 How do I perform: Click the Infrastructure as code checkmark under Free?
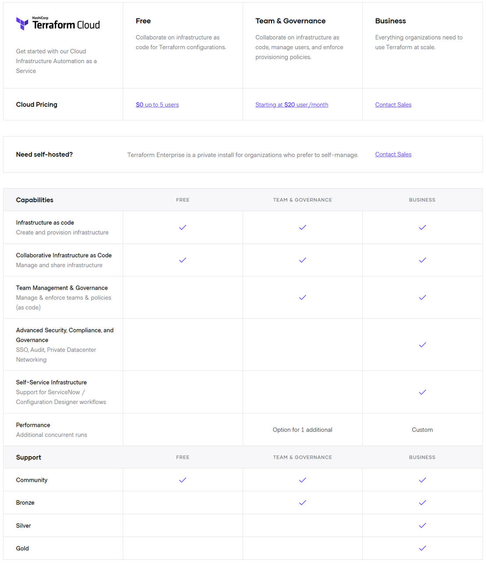tap(182, 227)
